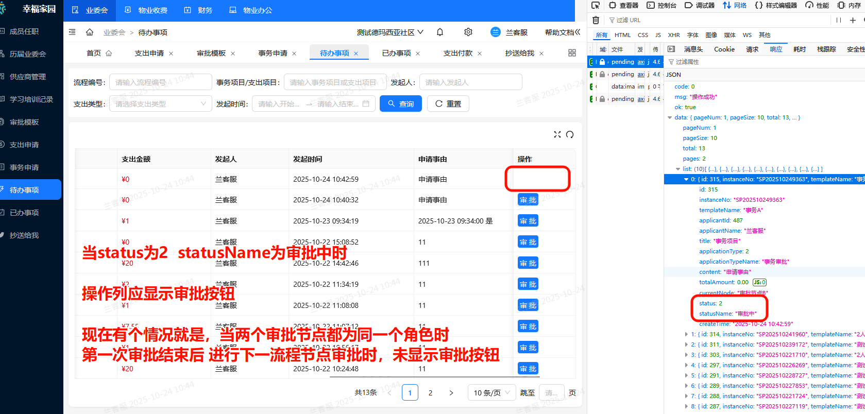
Task: Click the 查询 search button
Action: pos(400,104)
